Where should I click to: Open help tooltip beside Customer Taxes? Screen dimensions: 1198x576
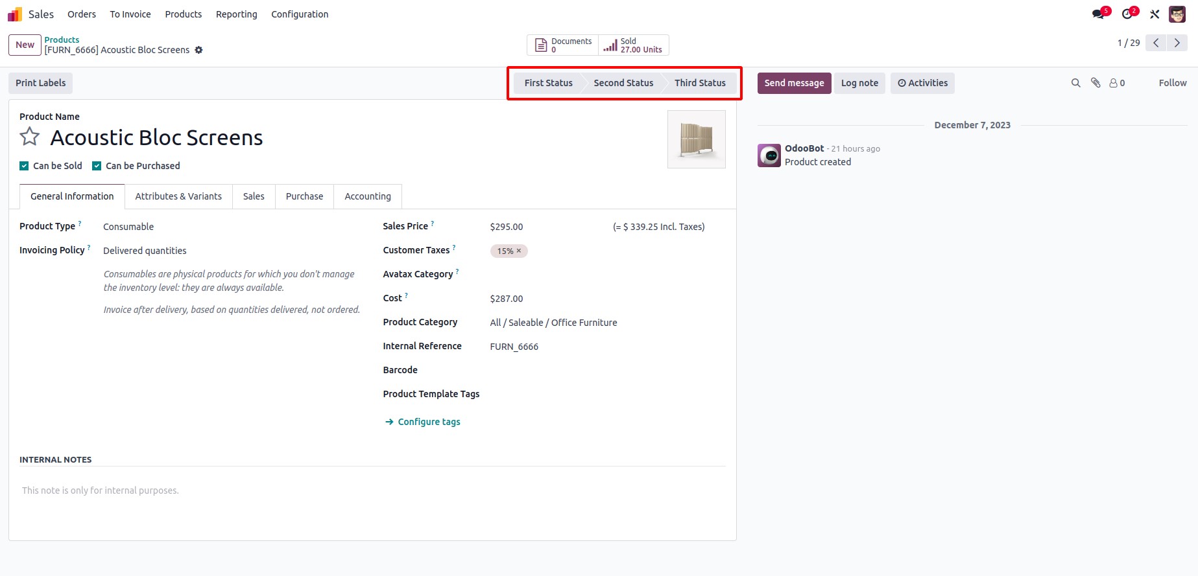pyautogui.click(x=454, y=248)
